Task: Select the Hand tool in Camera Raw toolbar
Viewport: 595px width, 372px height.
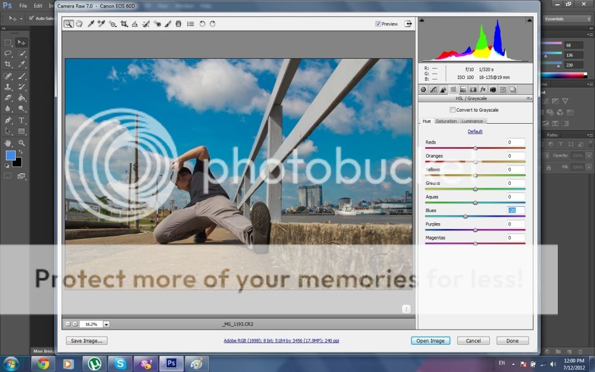Action: point(79,24)
